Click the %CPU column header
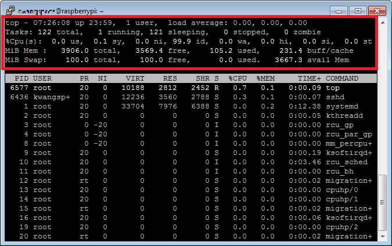392x246 pixels. coord(238,78)
